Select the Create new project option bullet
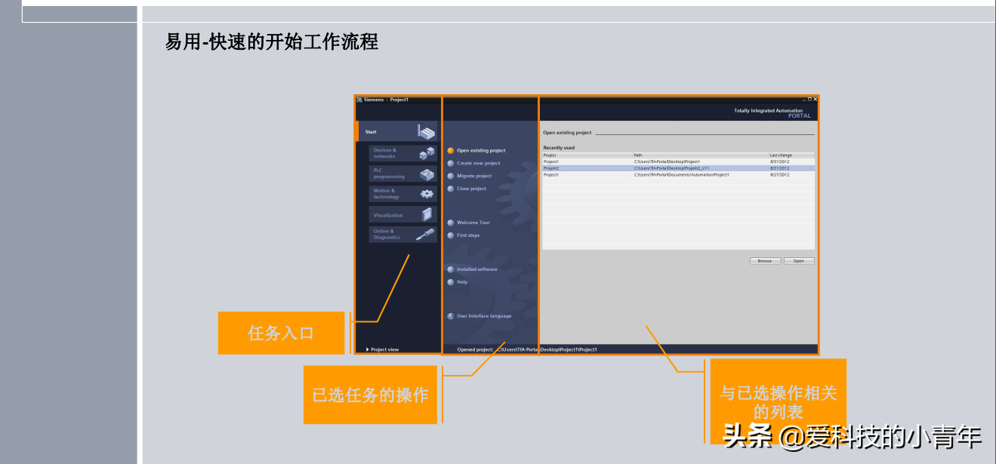Image resolution: width=996 pixels, height=464 pixels. (x=451, y=164)
